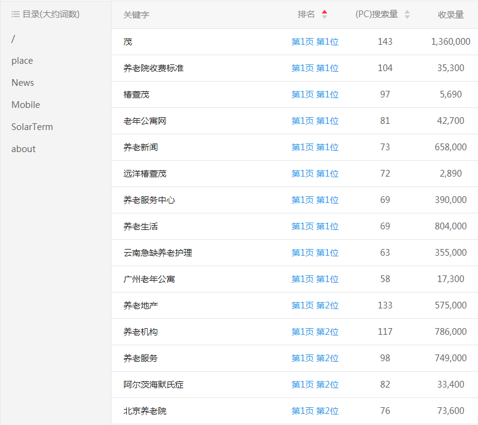Click ranking link in the 养老新闻 row
Image resolution: width=478 pixels, height=425 pixels.
point(315,147)
